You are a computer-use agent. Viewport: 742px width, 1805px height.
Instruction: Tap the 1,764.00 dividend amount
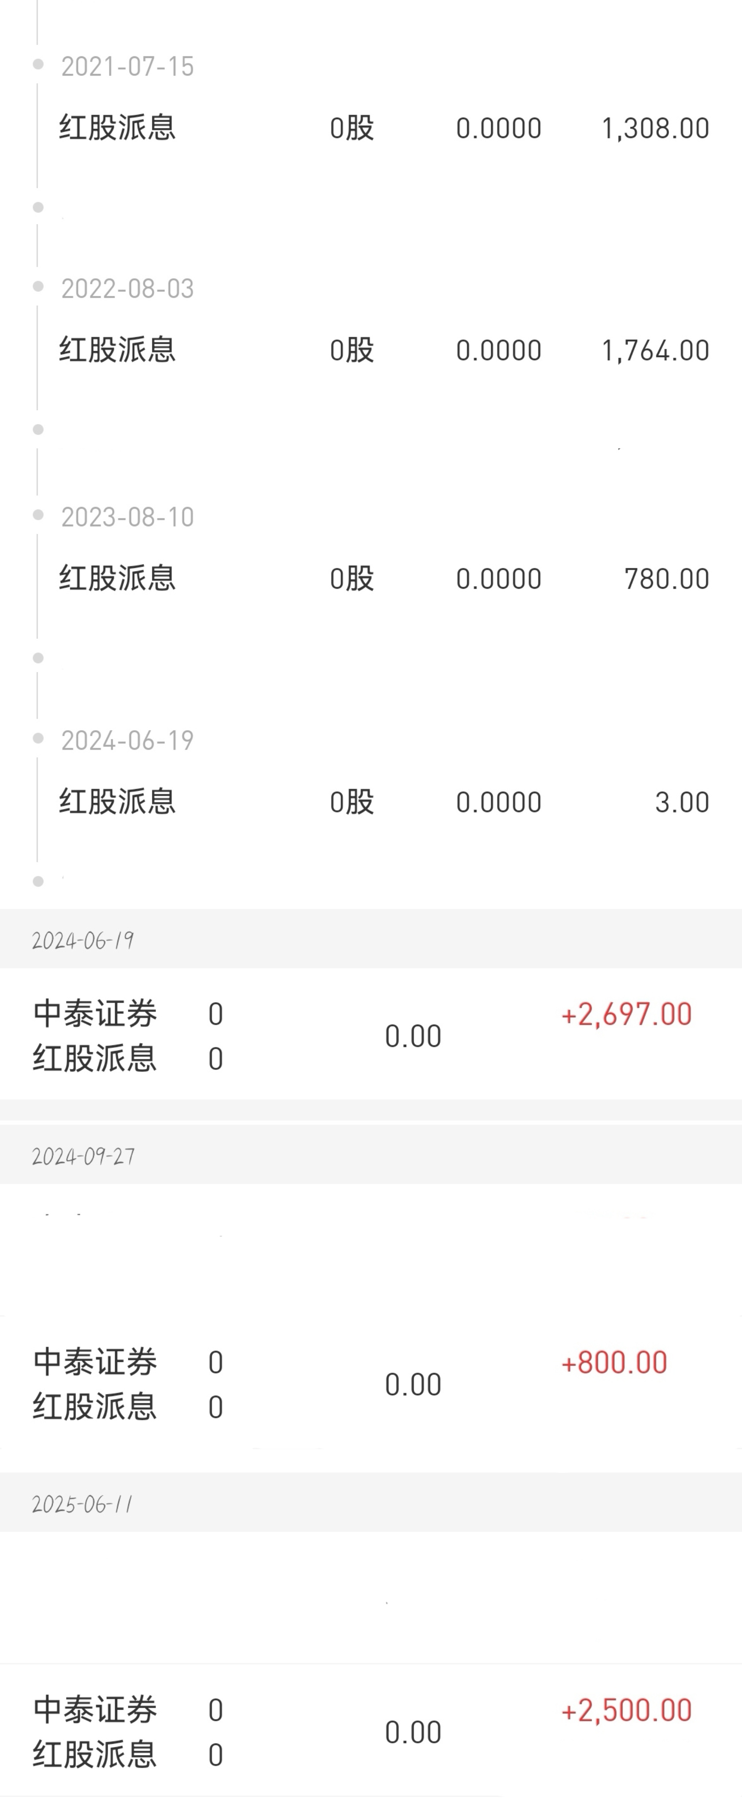coord(655,350)
